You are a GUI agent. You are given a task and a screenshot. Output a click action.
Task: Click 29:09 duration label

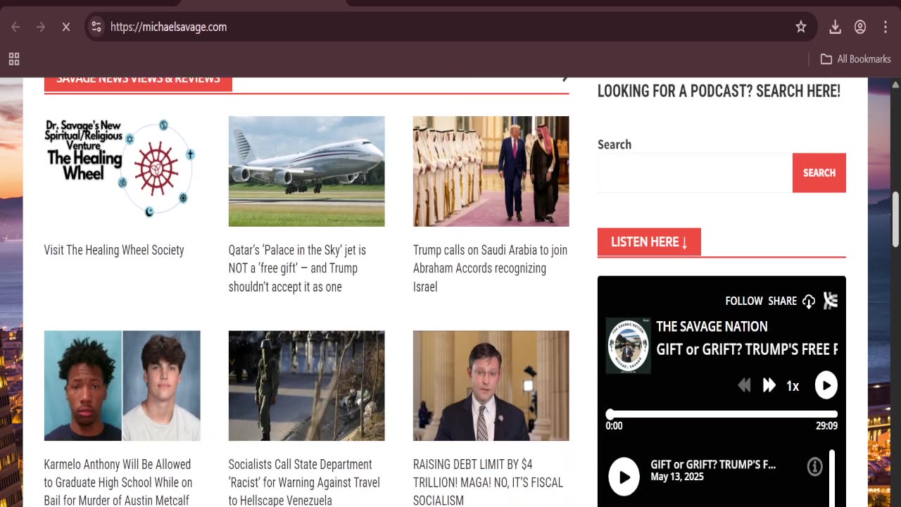[x=827, y=426]
